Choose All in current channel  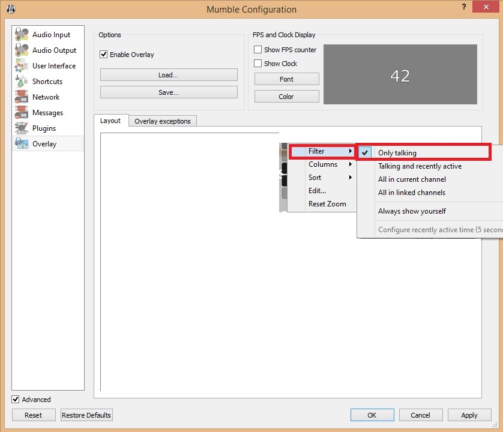click(412, 179)
